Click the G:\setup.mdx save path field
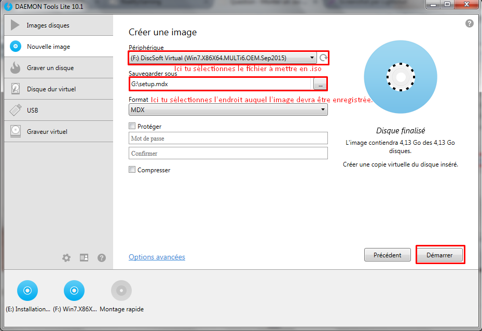Screen dimensions: 482x331 coord(221,84)
